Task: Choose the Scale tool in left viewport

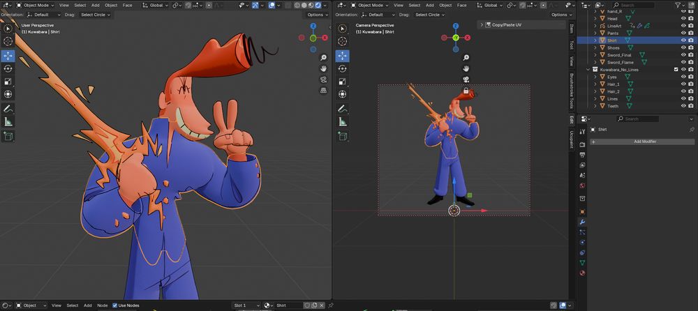Action: [8, 82]
